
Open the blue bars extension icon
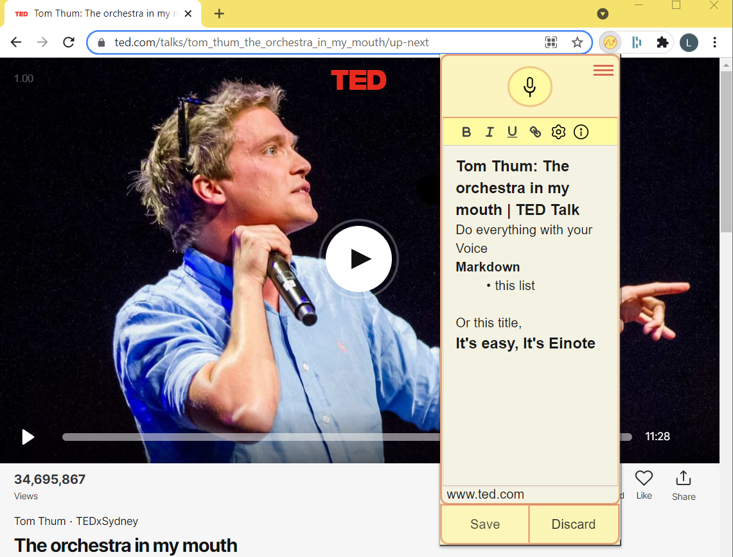pyautogui.click(x=636, y=42)
